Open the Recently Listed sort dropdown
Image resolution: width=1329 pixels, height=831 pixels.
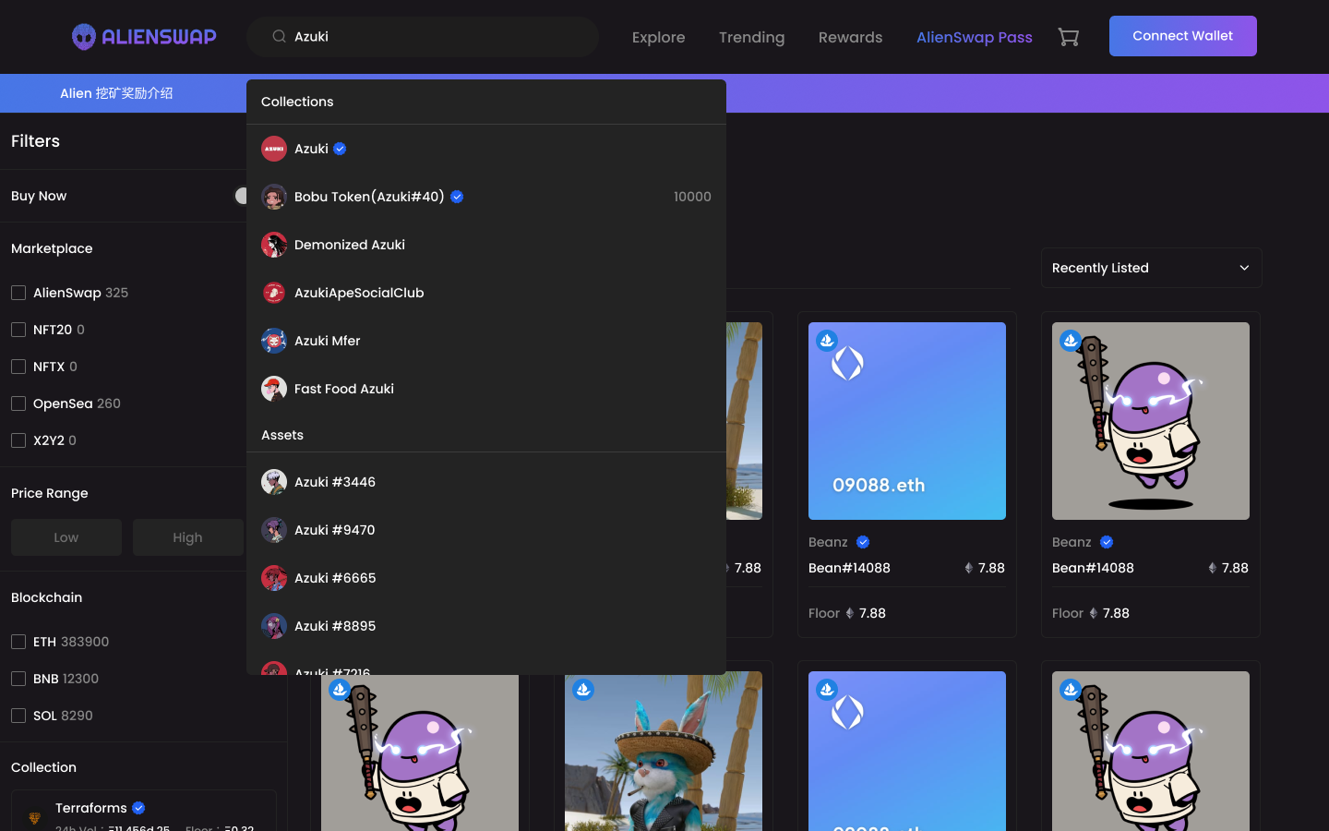pyautogui.click(x=1151, y=268)
